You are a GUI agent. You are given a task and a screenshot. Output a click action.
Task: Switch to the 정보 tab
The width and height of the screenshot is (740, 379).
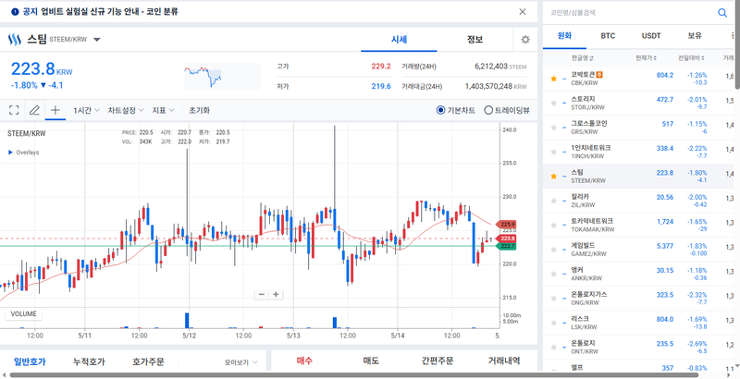point(475,40)
